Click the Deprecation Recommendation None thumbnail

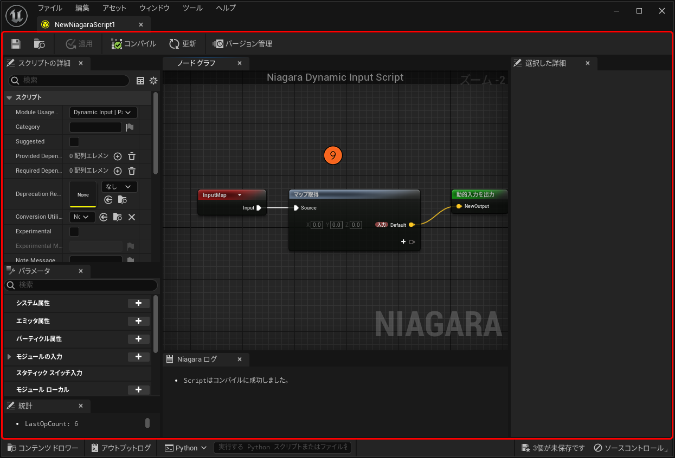[83, 194]
